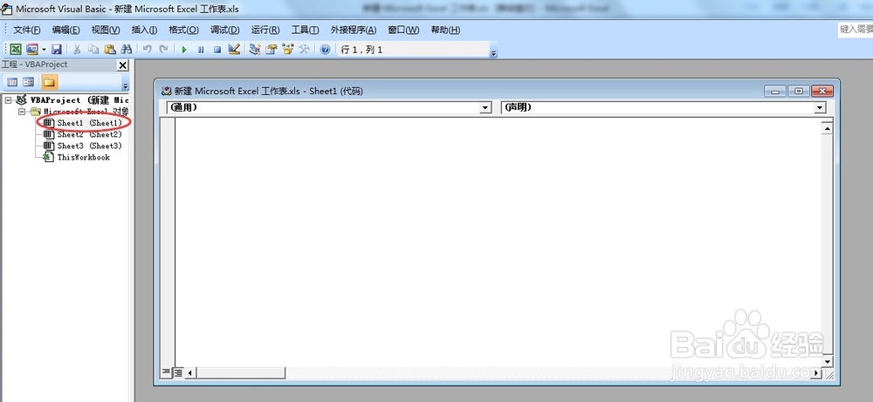The width and height of the screenshot is (873, 402).
Task: Minimize the Sheet1 code window
Action: pos(774,92)
